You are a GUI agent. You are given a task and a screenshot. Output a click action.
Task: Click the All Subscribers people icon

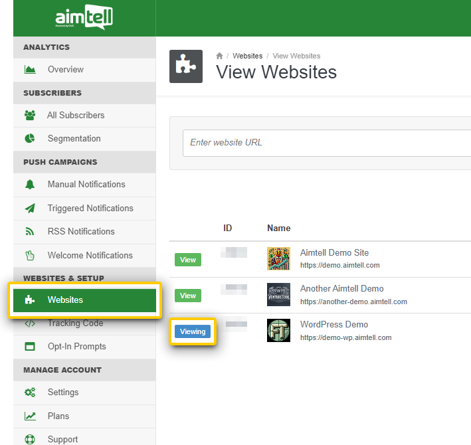[30, 116]
